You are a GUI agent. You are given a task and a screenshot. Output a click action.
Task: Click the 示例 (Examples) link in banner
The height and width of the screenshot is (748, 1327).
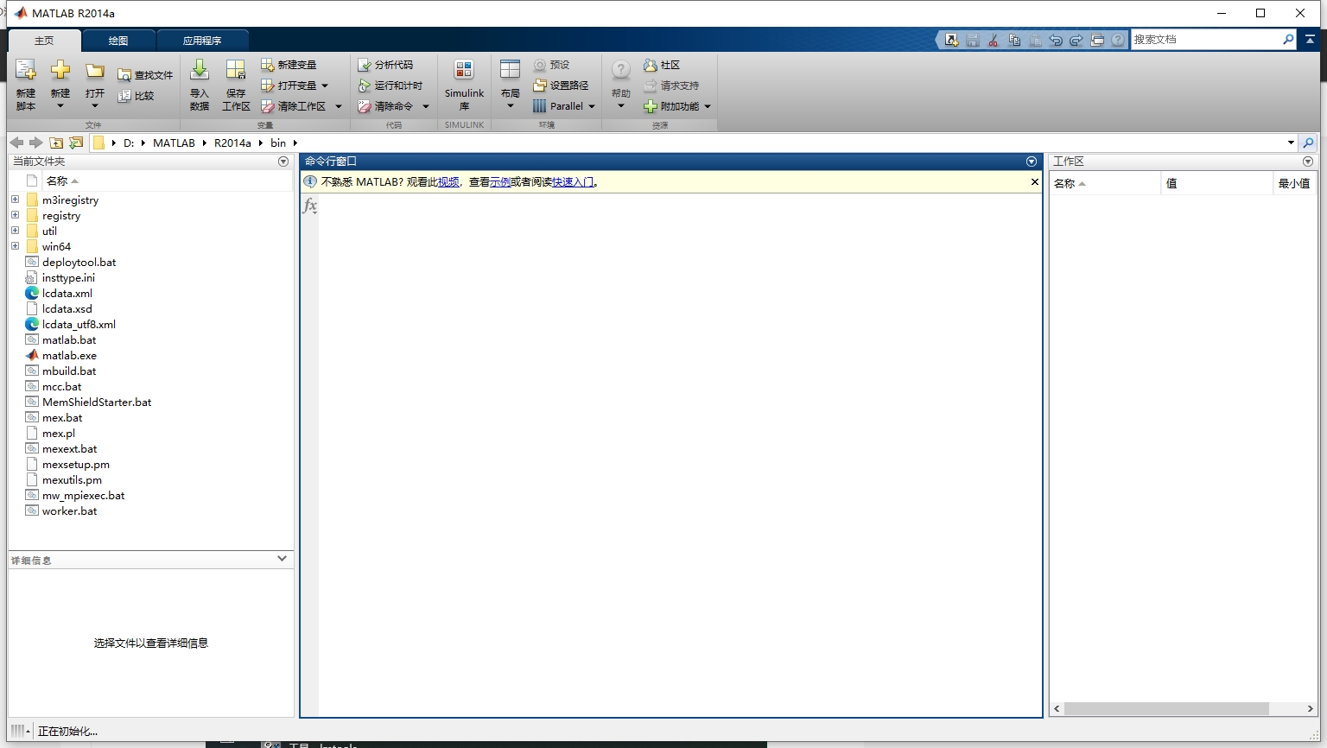[498, 181]
